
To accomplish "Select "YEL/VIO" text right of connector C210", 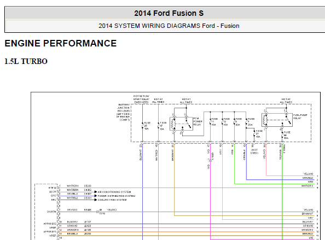I will click(112, 210).
